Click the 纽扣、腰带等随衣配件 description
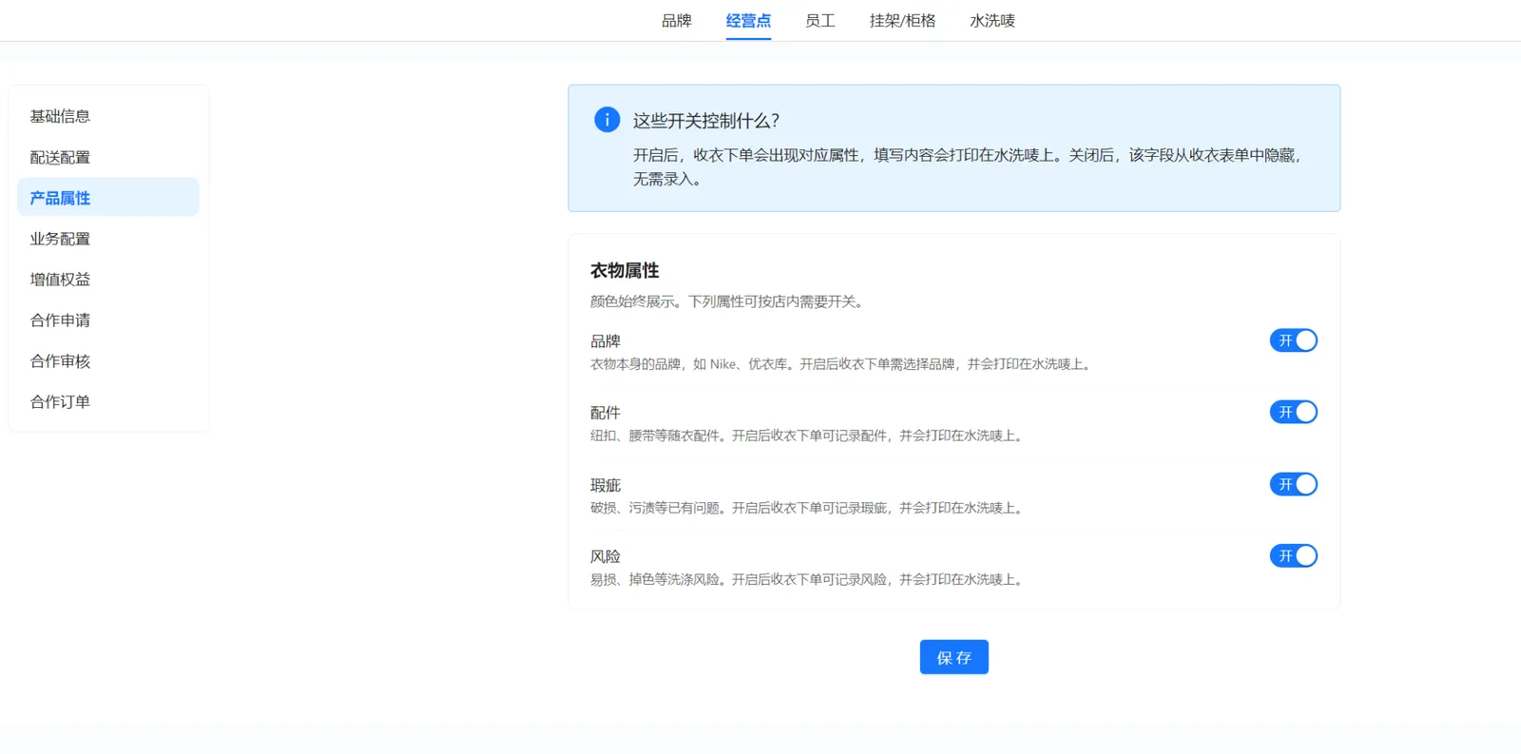The height and width of the screenshot is (754, 1521). tap(809, 435)
